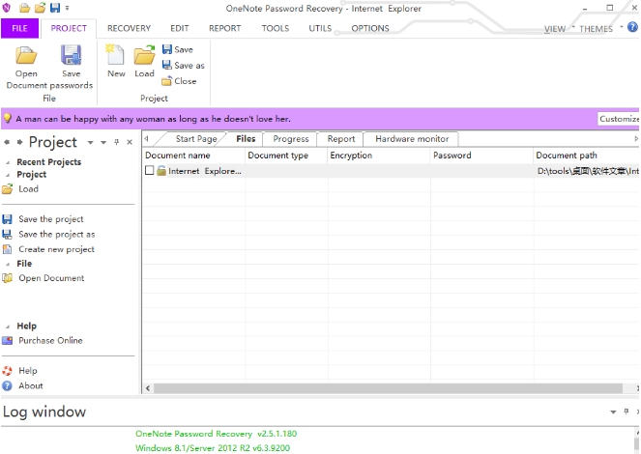Pin the Project panel
This screenshot has width=641, height=454.
[x=117, y=142]
